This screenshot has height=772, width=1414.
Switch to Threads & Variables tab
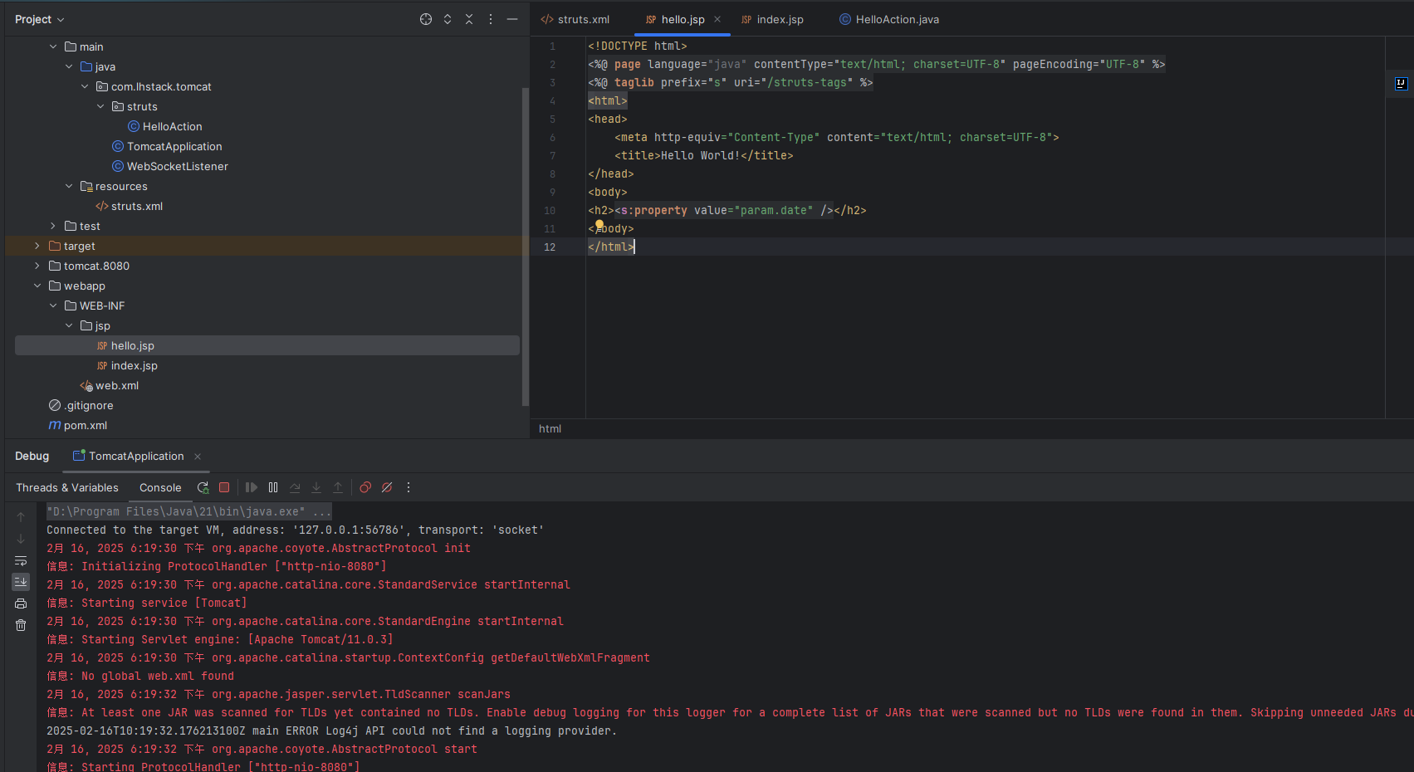coord(67,488)
